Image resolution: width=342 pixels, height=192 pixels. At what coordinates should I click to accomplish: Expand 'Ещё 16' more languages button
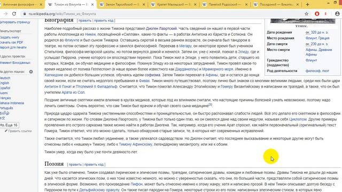10,125
